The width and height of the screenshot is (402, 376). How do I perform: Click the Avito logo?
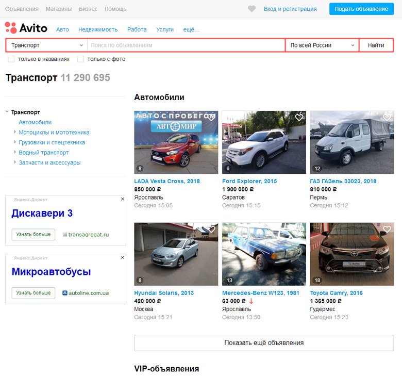[x=26, y=28]
